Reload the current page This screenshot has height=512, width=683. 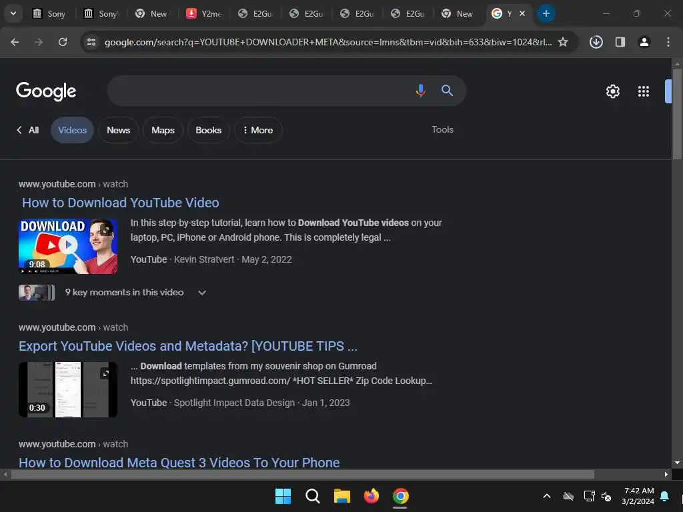pyautogui.click(x=63, y=42)
